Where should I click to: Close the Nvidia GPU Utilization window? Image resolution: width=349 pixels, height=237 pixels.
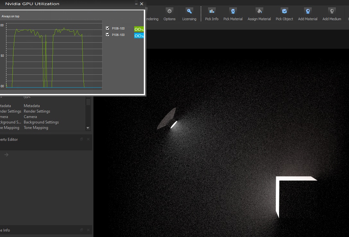(x=142, y=4)
